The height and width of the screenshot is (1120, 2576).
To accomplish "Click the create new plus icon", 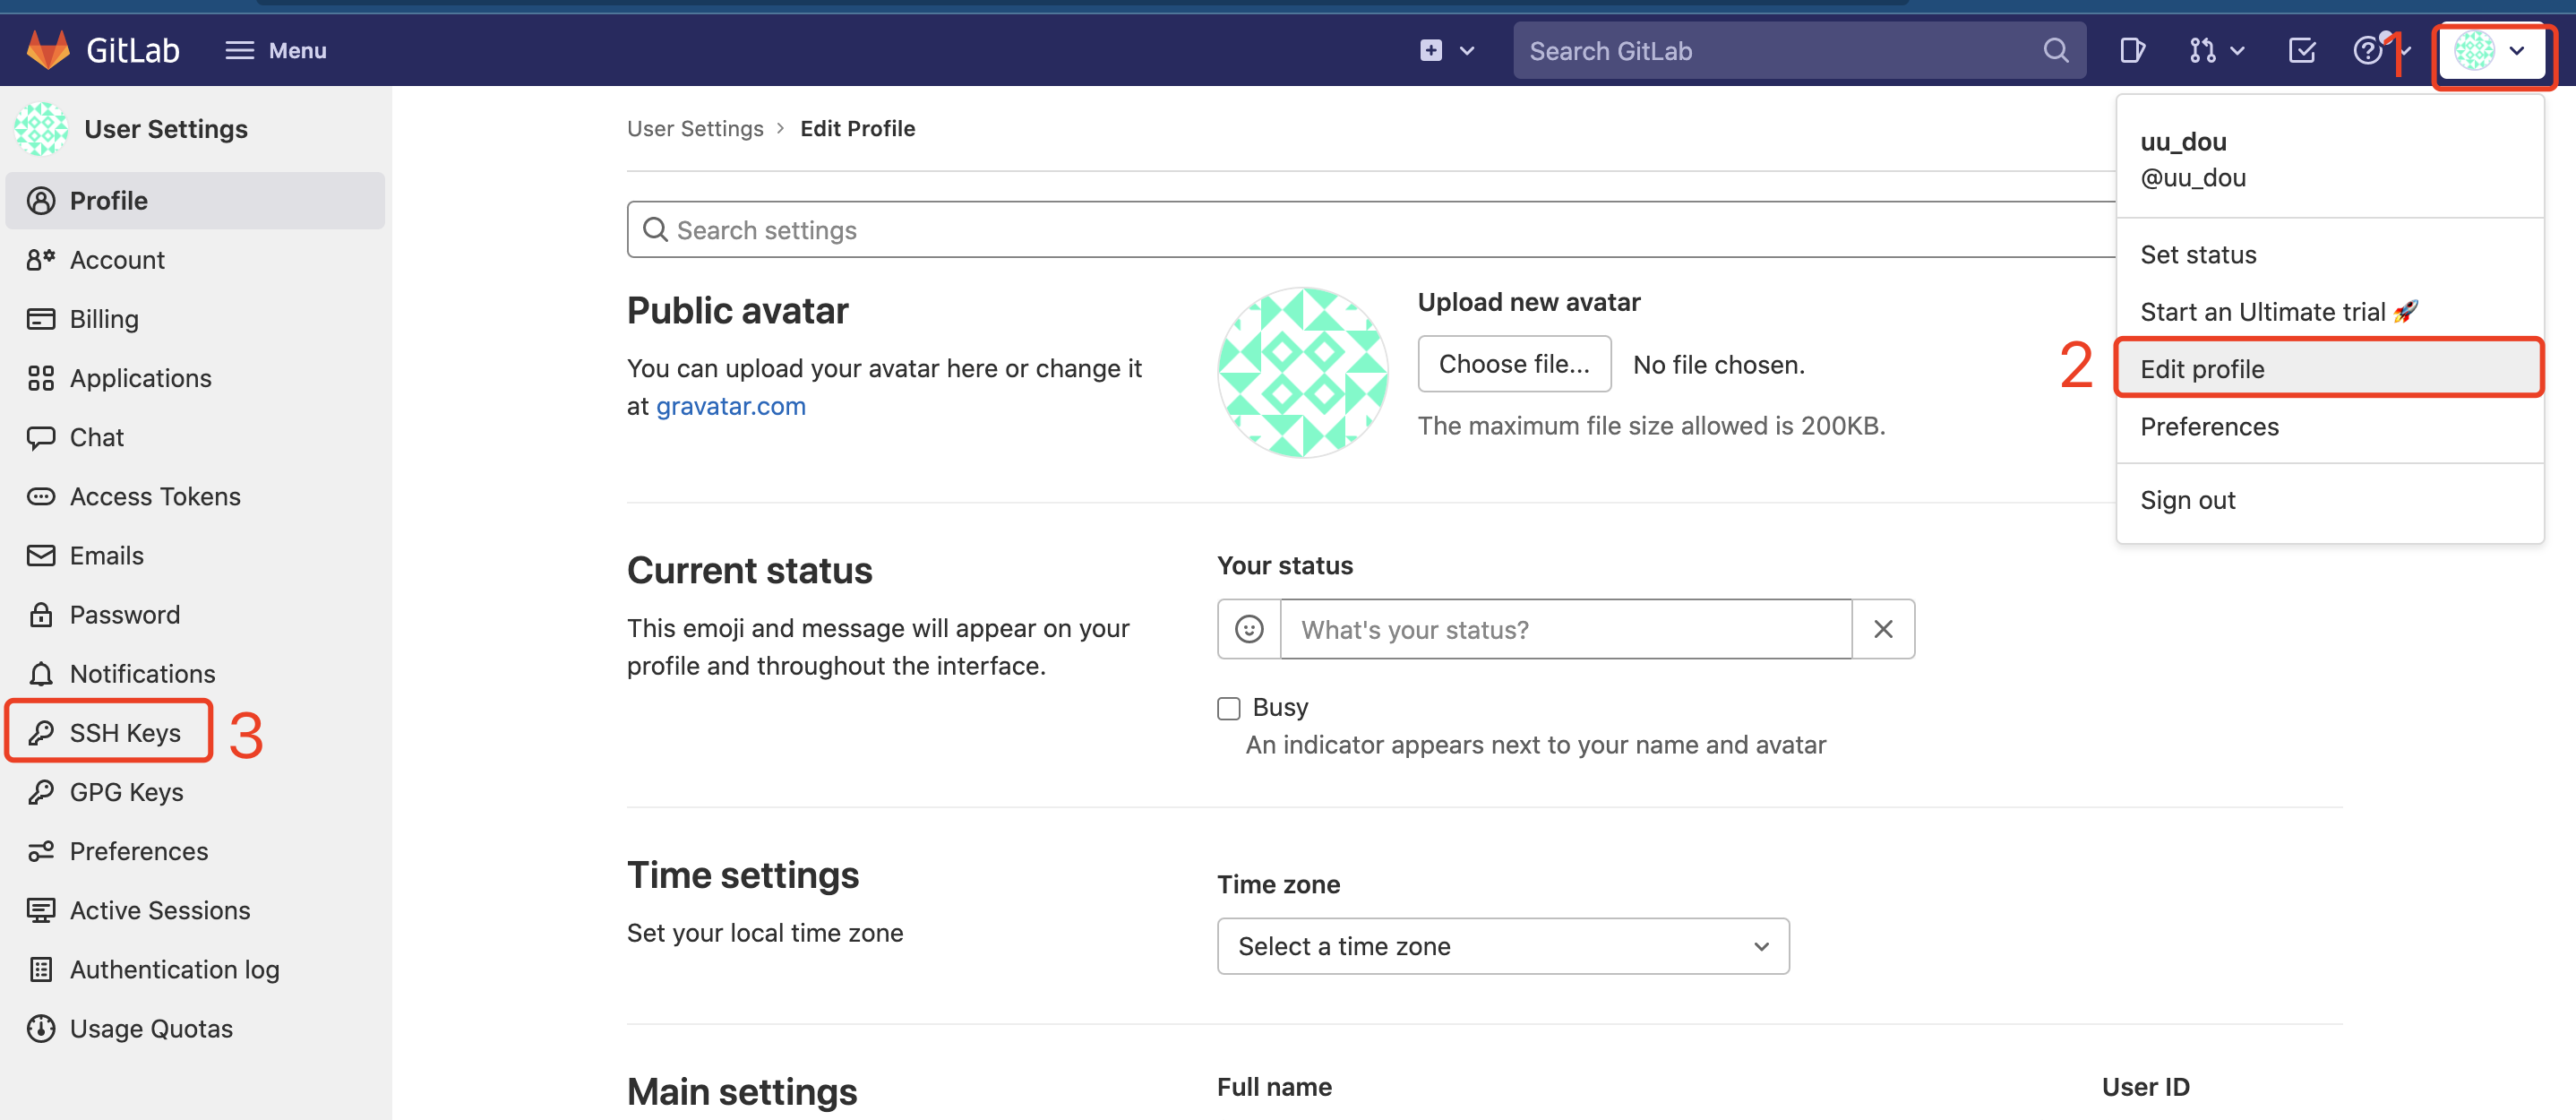I will 1431,50.
